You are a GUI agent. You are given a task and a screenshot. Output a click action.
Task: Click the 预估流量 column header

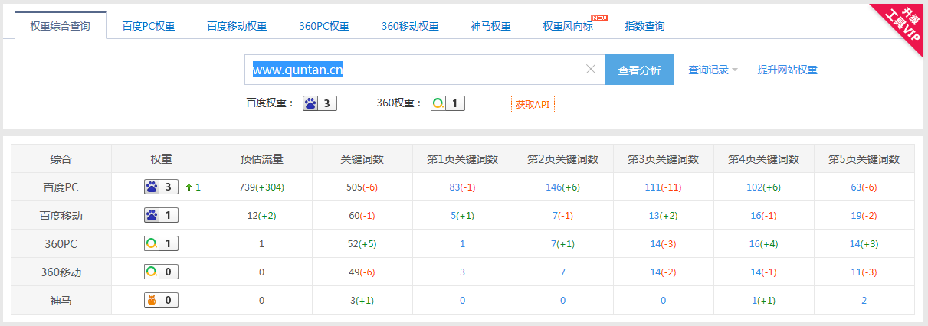tap(261, 159)
